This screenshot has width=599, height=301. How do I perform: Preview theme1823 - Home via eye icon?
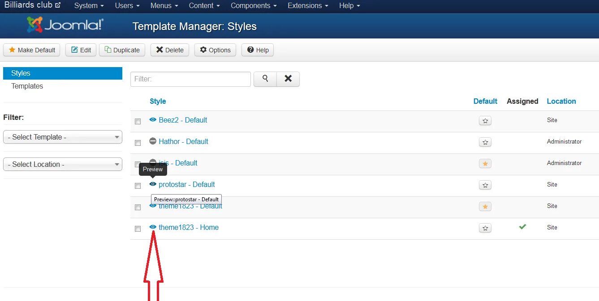point(153,227)
